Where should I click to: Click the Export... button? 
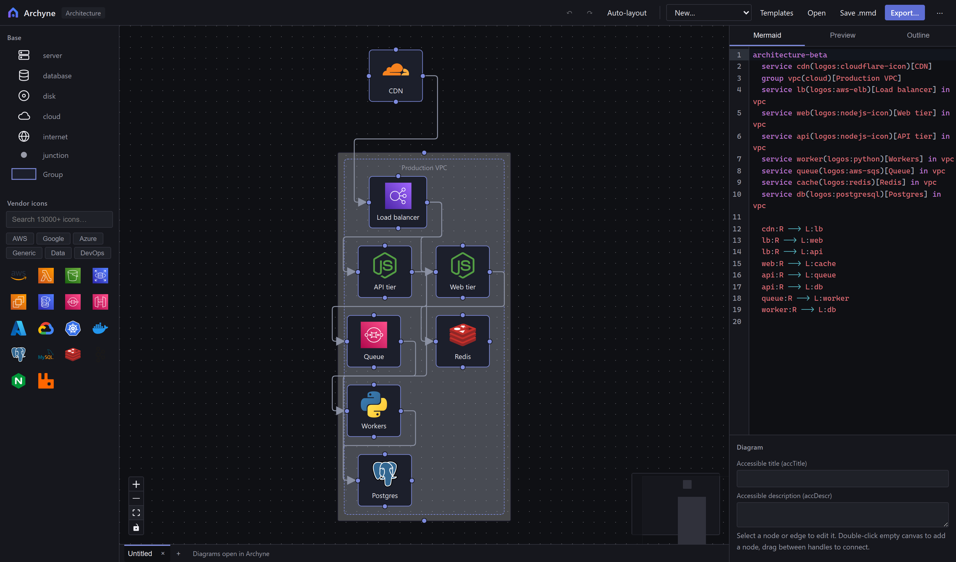(x=904, y=13)
